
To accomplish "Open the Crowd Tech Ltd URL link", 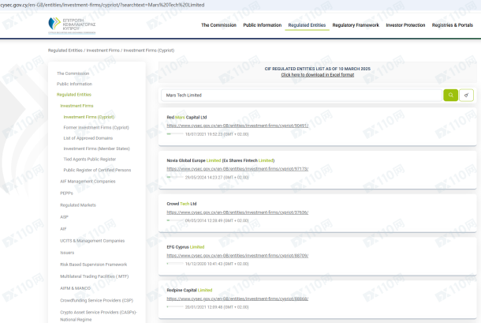I will [x=237, y=212].
